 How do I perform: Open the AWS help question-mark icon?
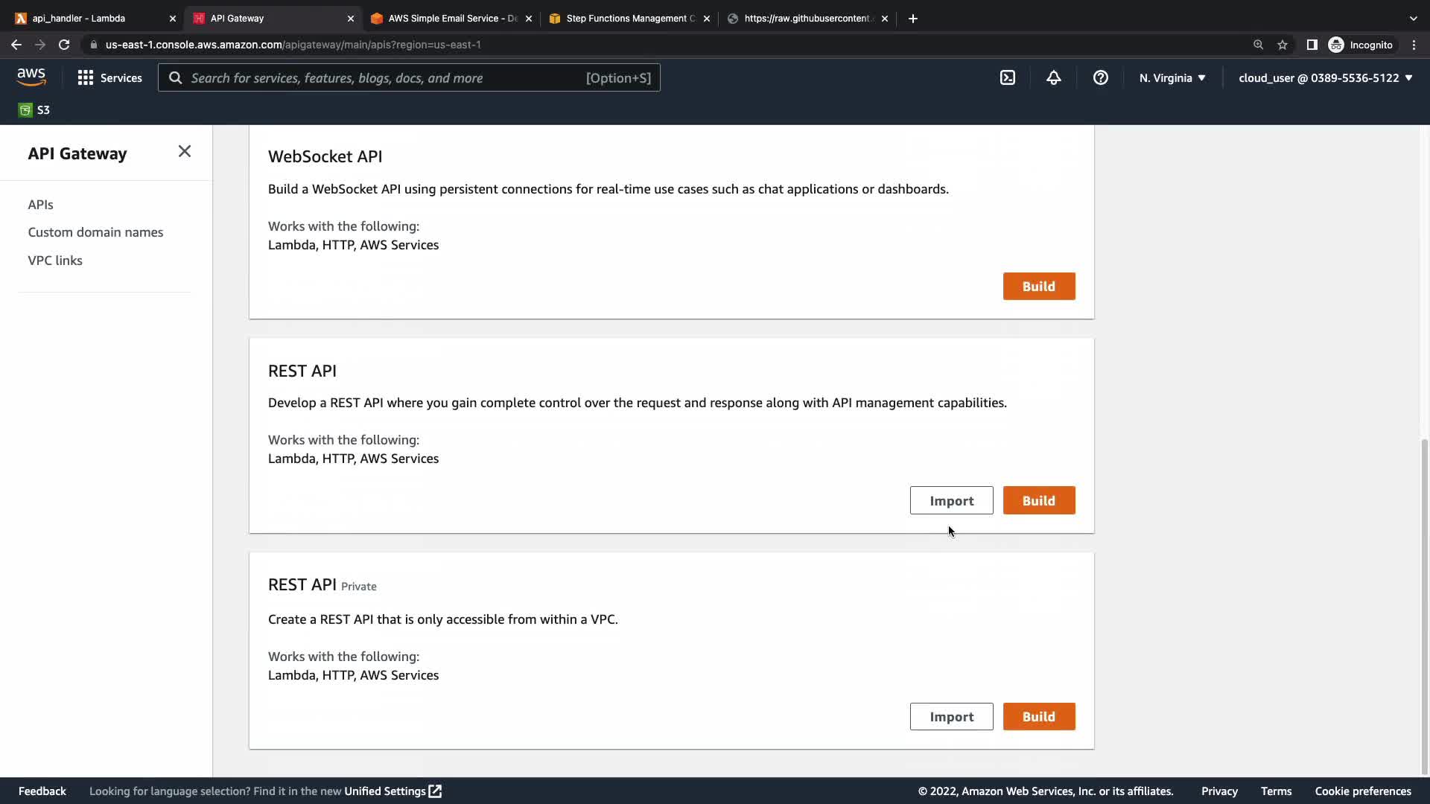coord(1100,77)
